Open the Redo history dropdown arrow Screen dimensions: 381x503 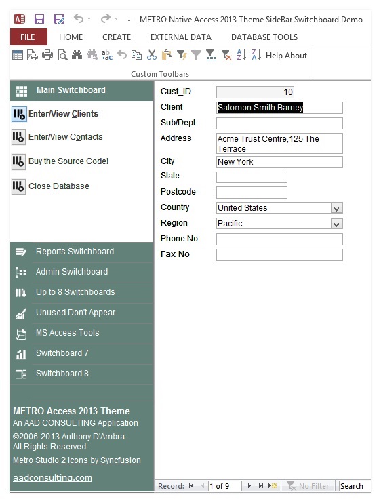pos(117,19)
